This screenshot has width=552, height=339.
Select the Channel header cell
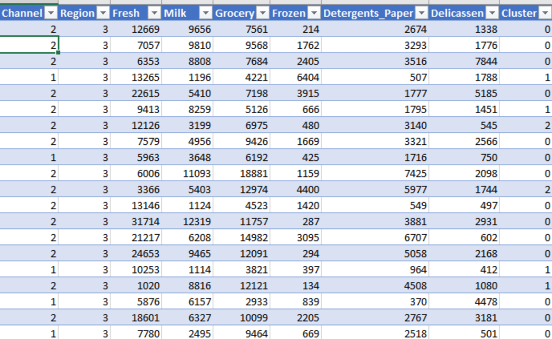coord(29,13)
